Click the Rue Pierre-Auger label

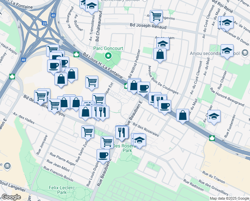(62, 159)
